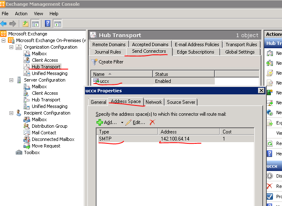Click the red X Remove address icon
Screen dimensions: 282x206
152,122
